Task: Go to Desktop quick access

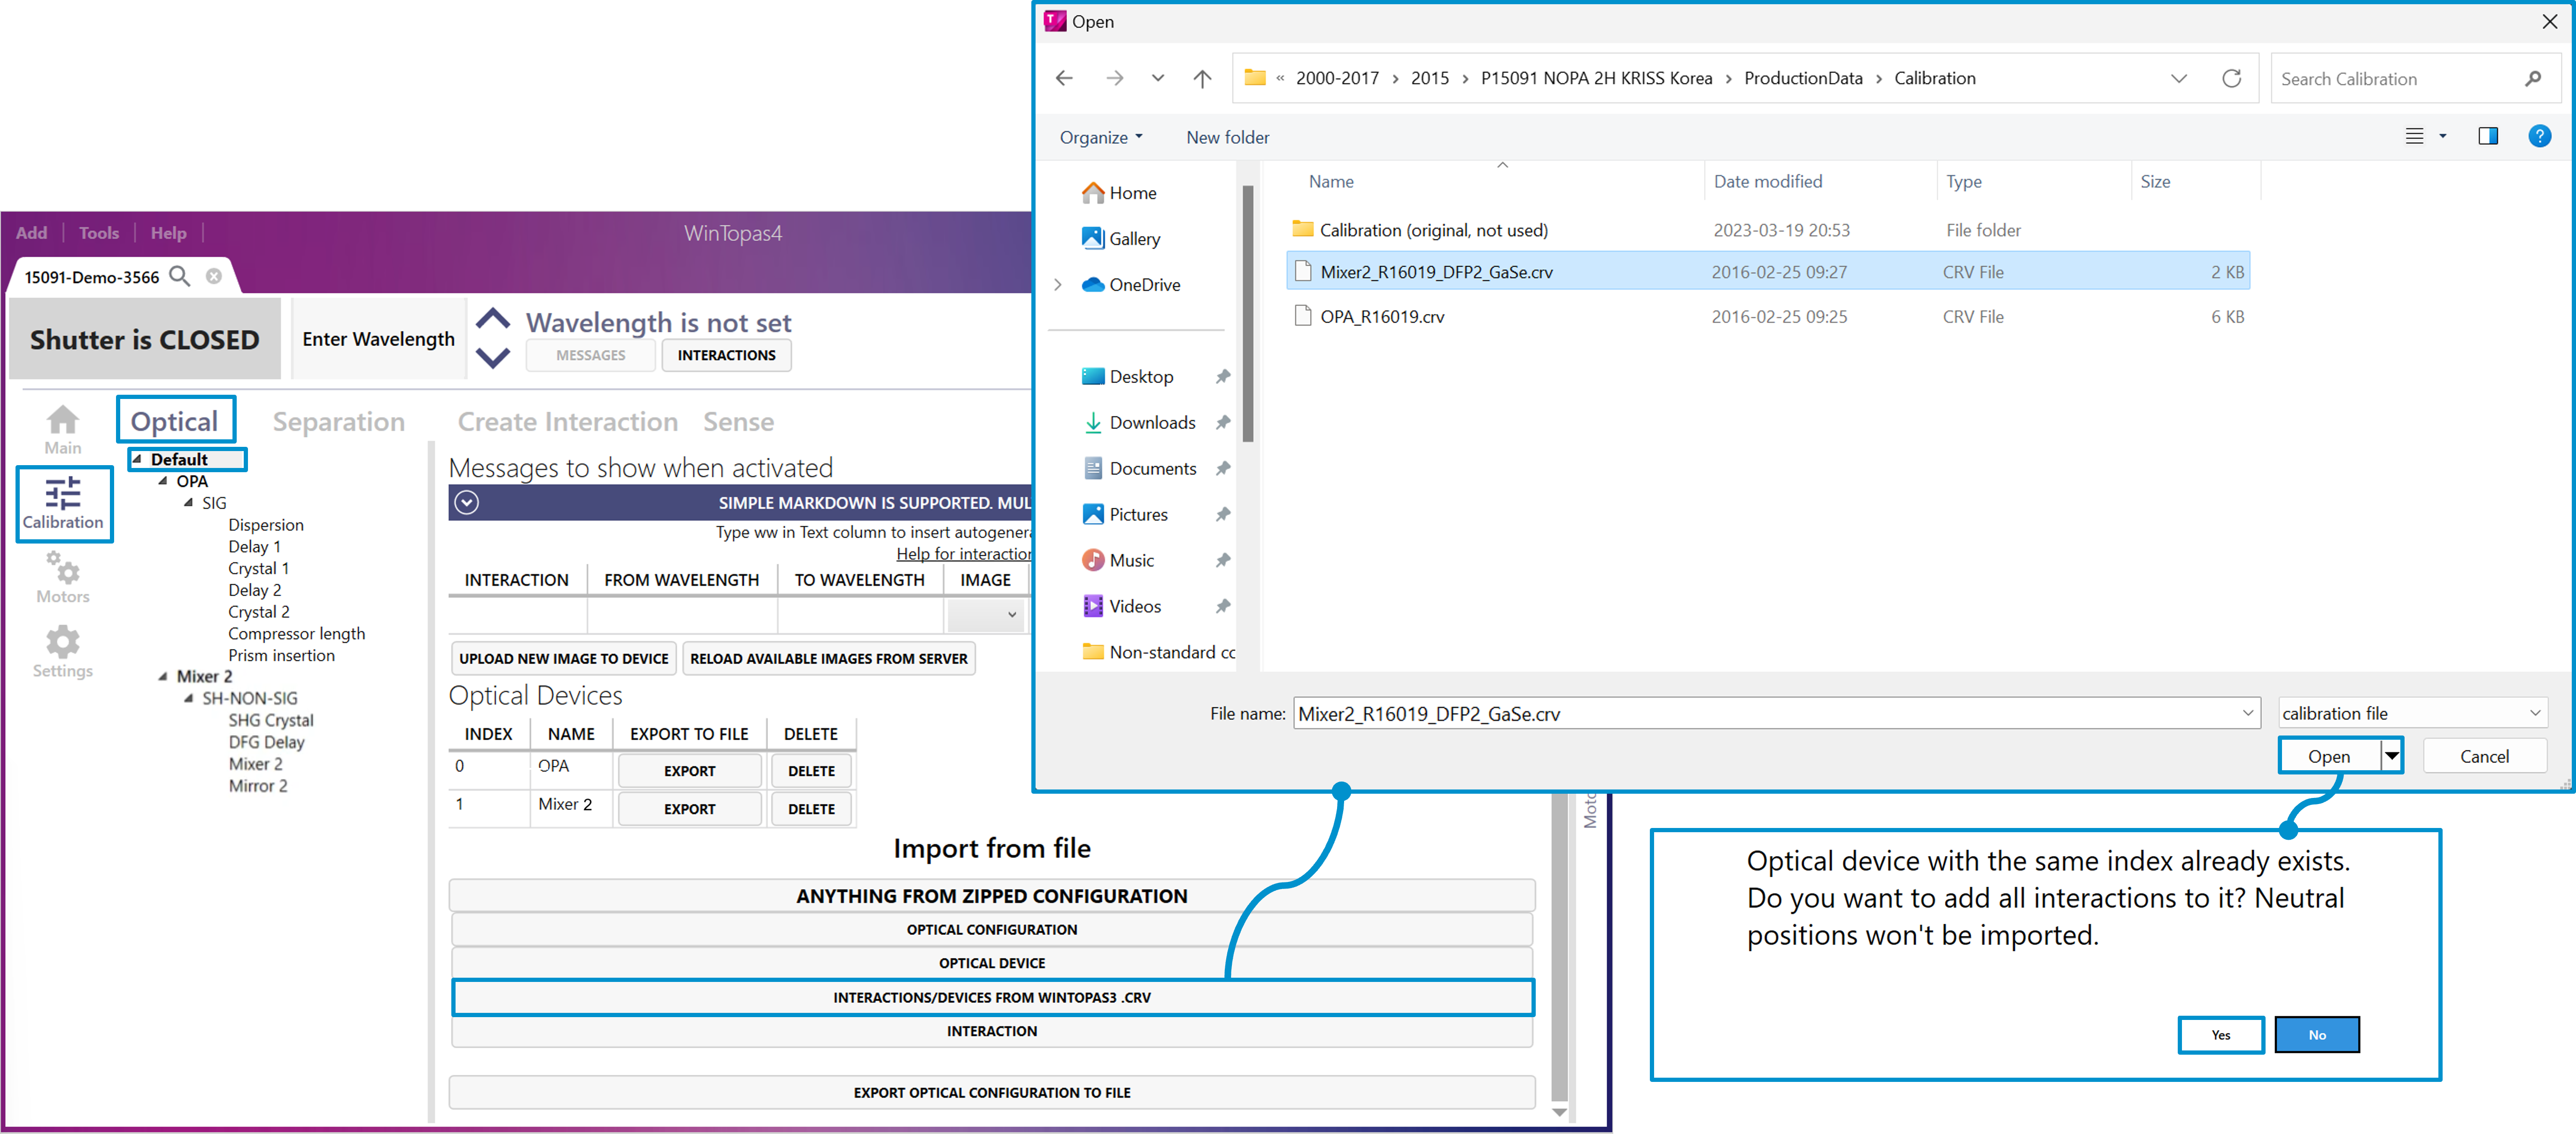Action: 1128,375
